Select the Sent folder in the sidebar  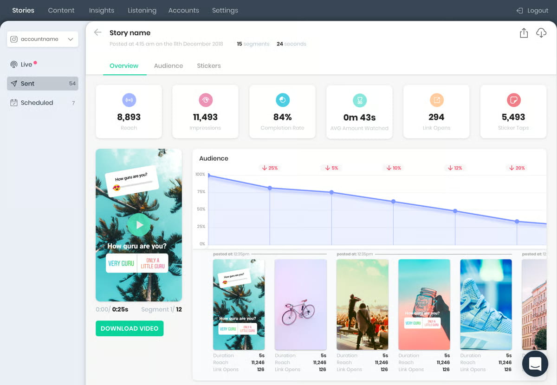click(42, 83)
